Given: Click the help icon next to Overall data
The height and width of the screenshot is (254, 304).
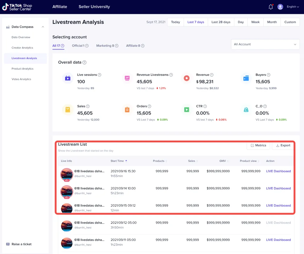Looking at the screenshot, I should tap(84, 62).
